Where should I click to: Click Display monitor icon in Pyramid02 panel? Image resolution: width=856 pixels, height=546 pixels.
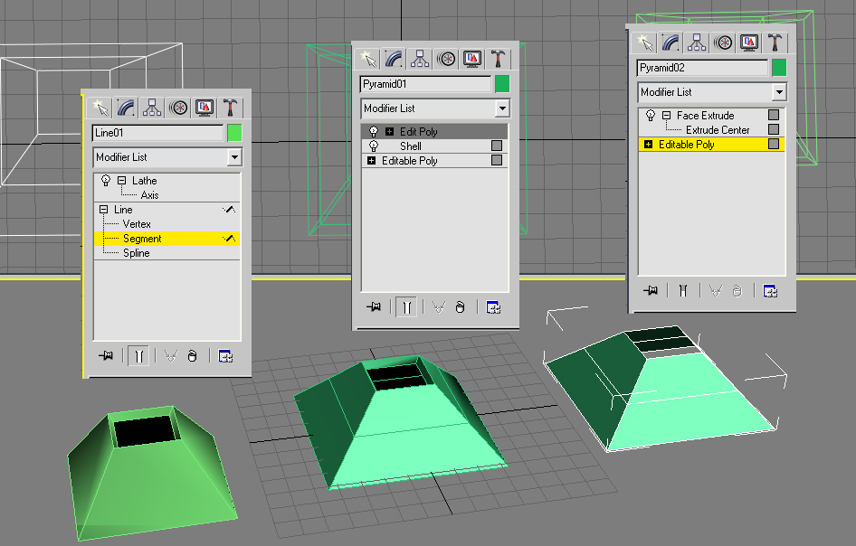(x=749, y=42)
